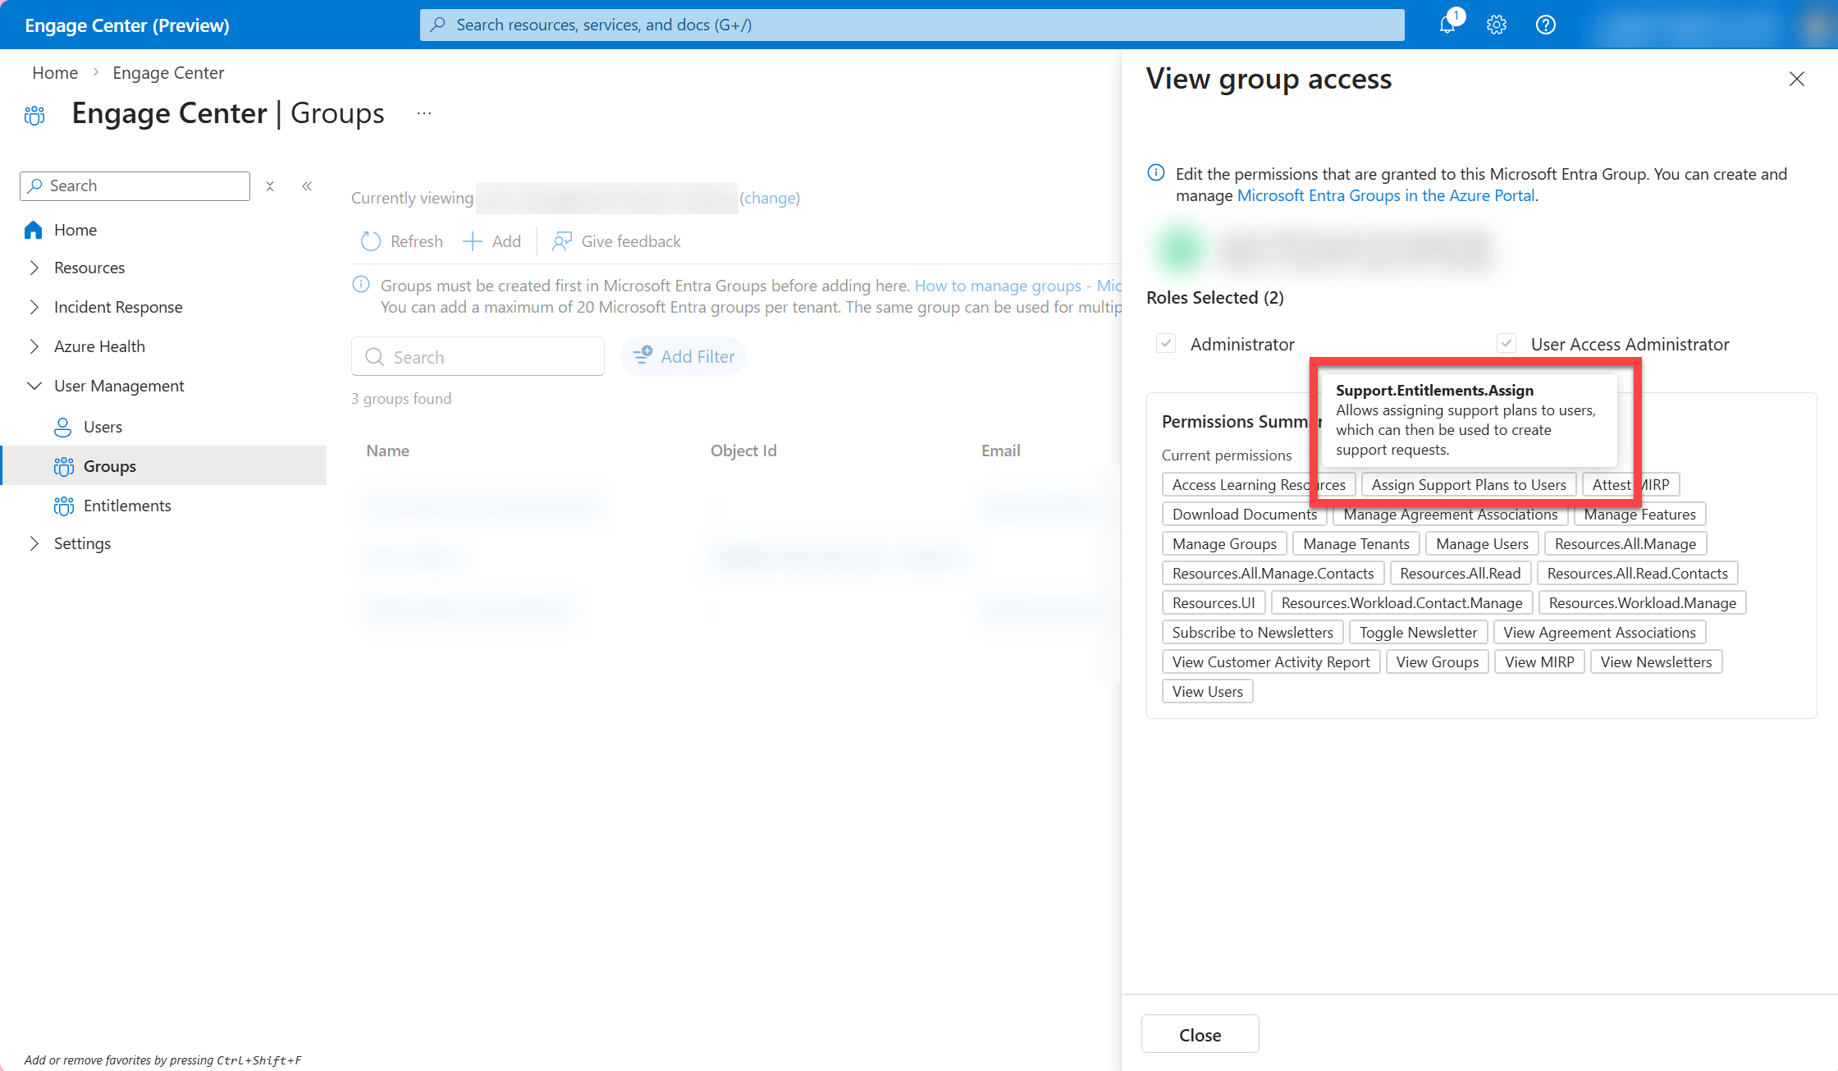Screen dimensions: 1838x1071
Task: Select Users under User Management
Action: [x=103, y=427]
